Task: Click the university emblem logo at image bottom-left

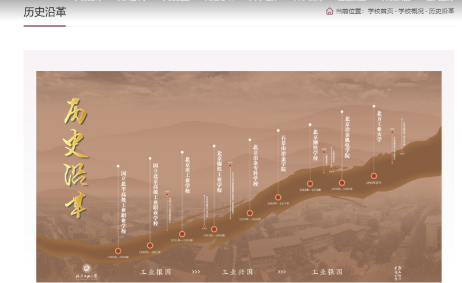Action: [x=87, y=269]
